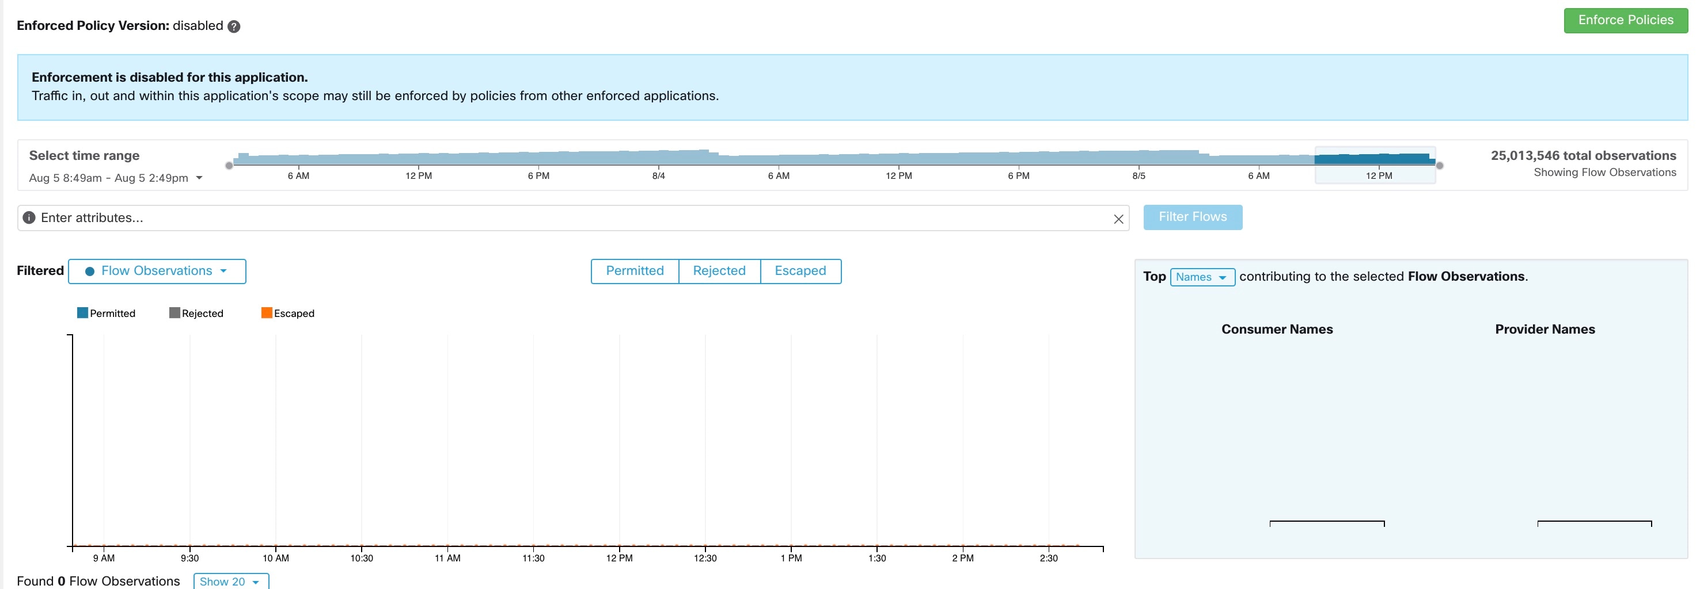Open the Top Names dropdown
This screenshot has width=1700, height=589.
point(1202,277)
